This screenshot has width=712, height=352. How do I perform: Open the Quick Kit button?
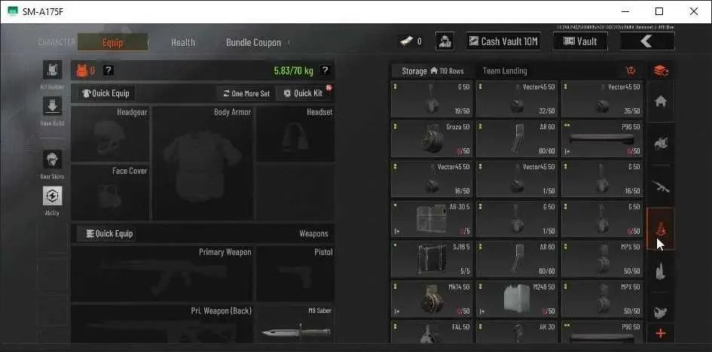tap(304, 93)
